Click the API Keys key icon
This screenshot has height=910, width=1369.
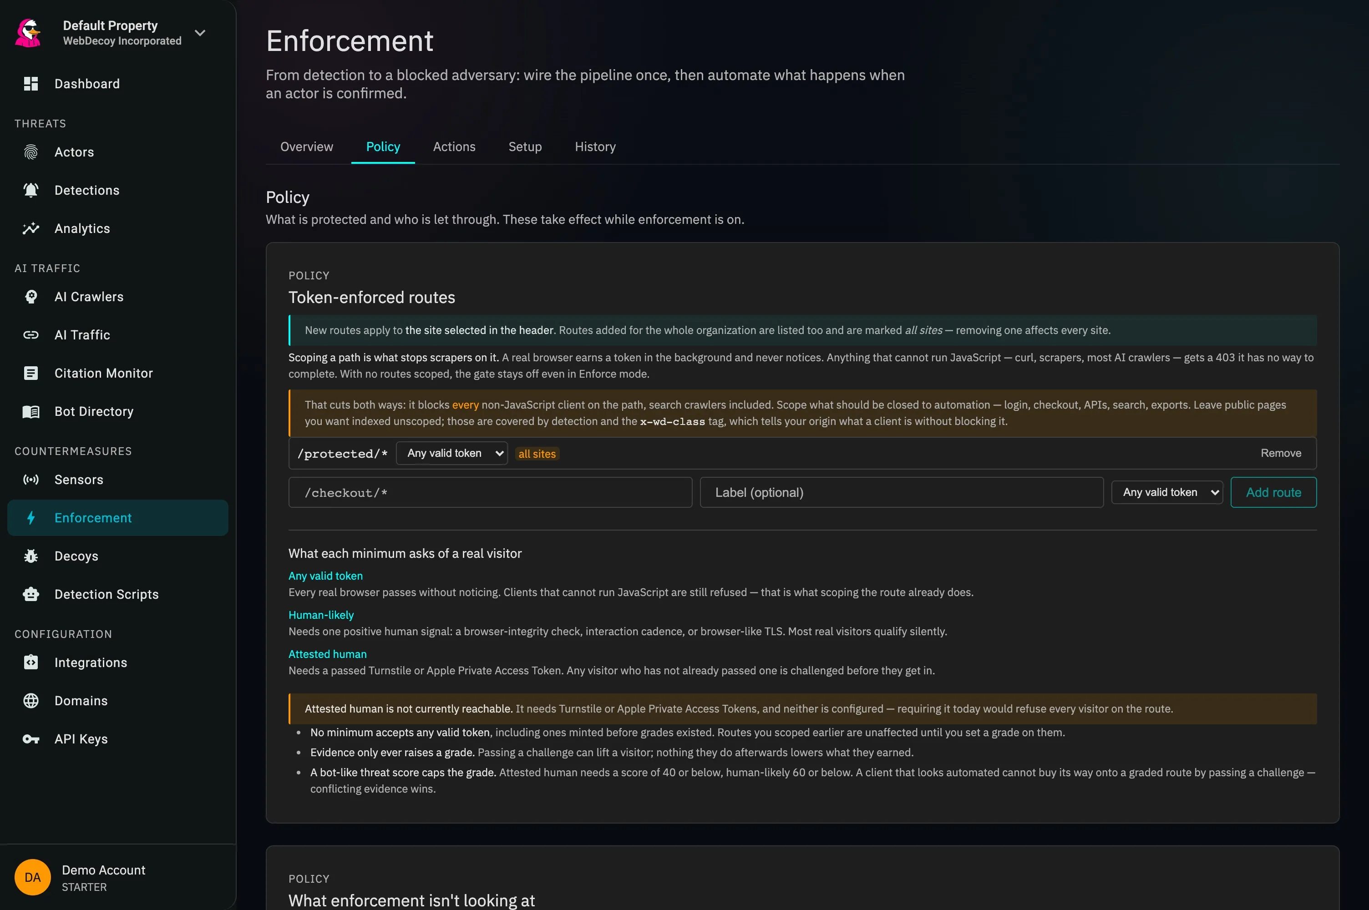pos(31,739)
